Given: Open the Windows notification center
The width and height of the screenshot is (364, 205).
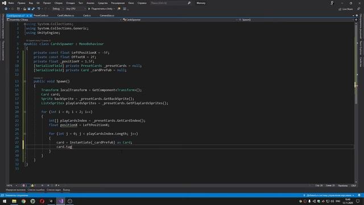Looking at the screenshot, I should tap(358, 201).
